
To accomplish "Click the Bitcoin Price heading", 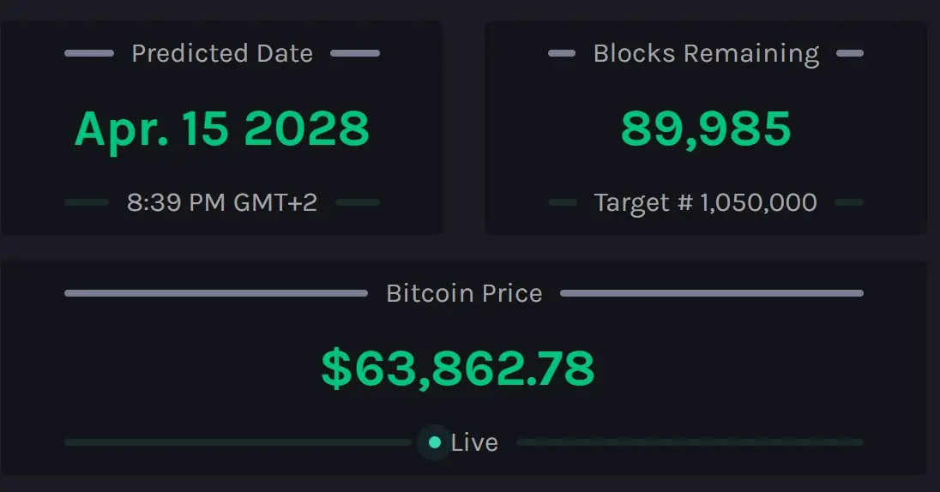I will [464, 293].
